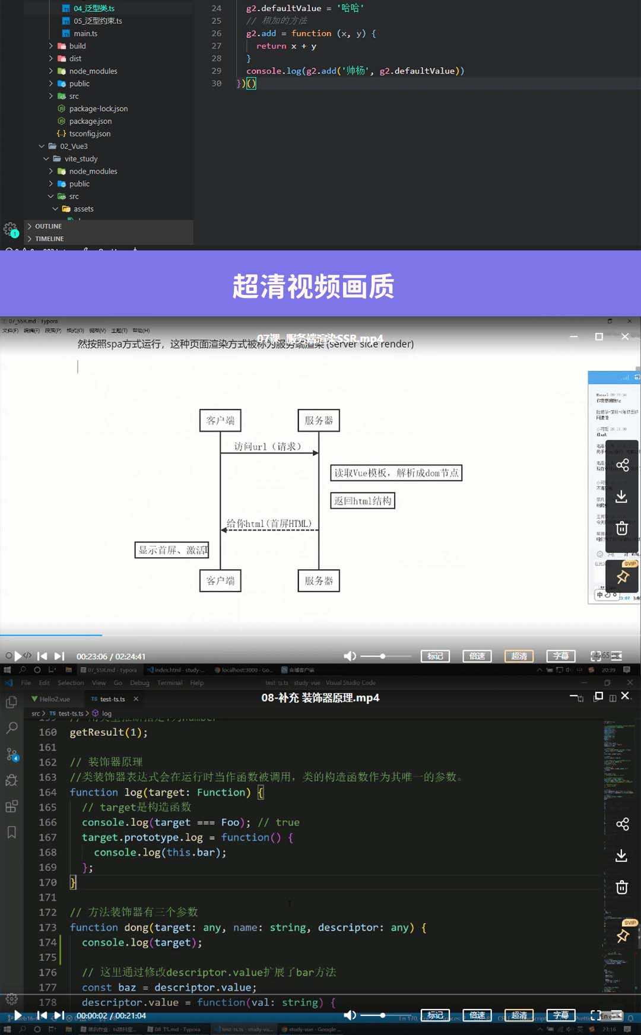Click 'log' in the VS Code breadcrumb
Screen dimensions: 641x1035
pyautogui.click(x=107, y=713)
